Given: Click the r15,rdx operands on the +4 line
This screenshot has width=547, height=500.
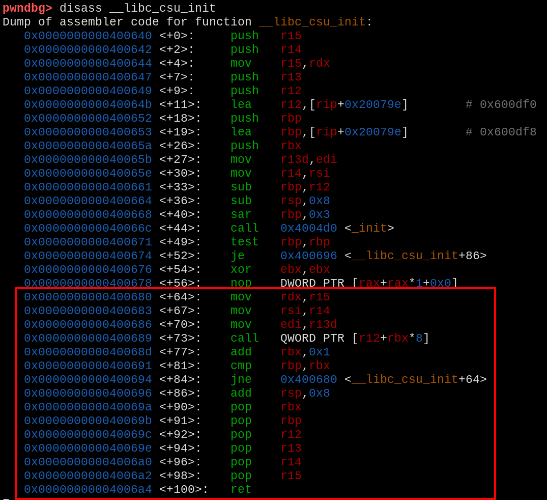Looking at the screenshot, I should 305,63.
